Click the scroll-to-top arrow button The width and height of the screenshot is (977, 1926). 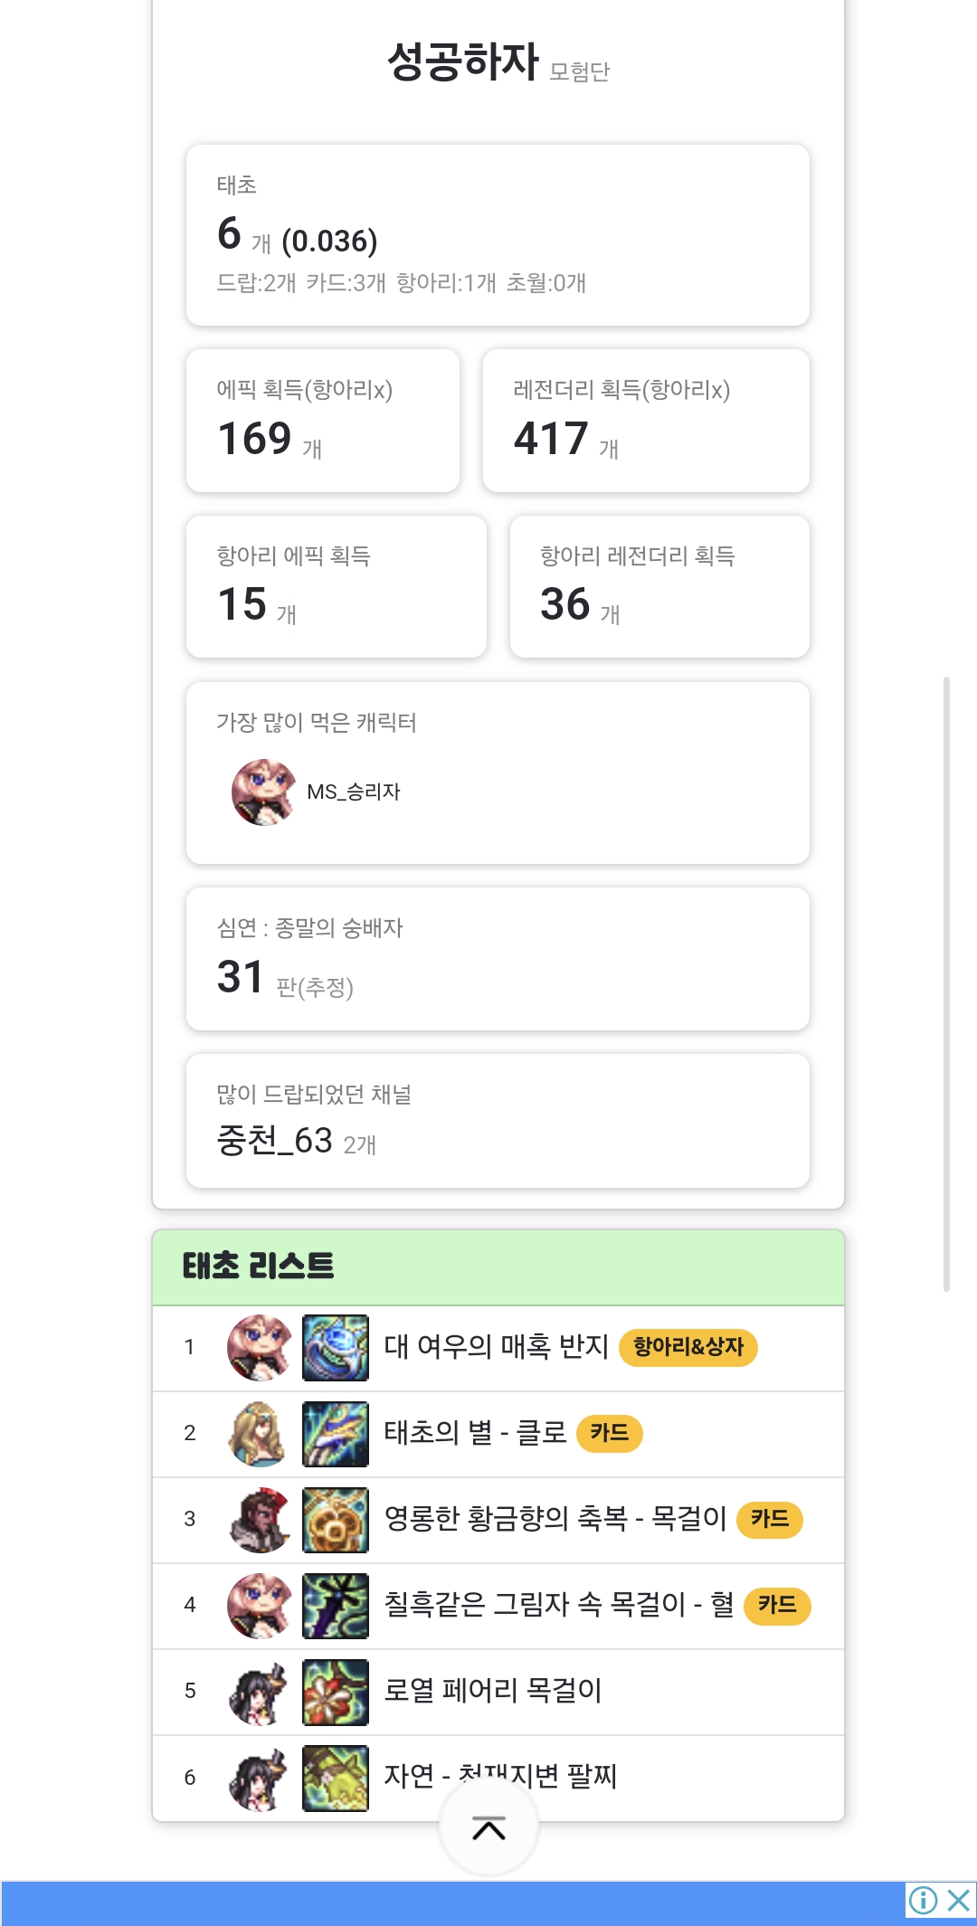(x=488, y=1828)
